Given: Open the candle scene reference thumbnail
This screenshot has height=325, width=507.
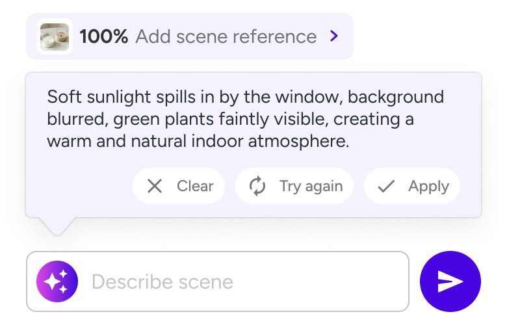Looking at the screenshot, I should click(x=55, y=36).
